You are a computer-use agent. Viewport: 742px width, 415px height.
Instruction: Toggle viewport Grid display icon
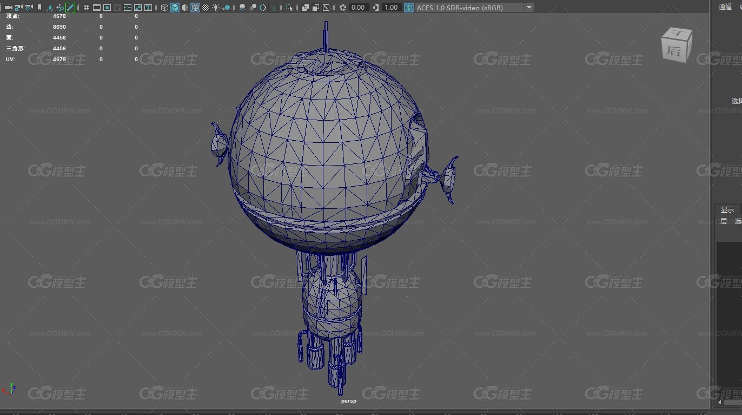(x=87, y=8)
